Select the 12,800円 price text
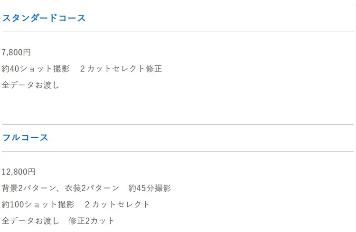The height and width of the screenshot is (232, 356). click(19, 172)
